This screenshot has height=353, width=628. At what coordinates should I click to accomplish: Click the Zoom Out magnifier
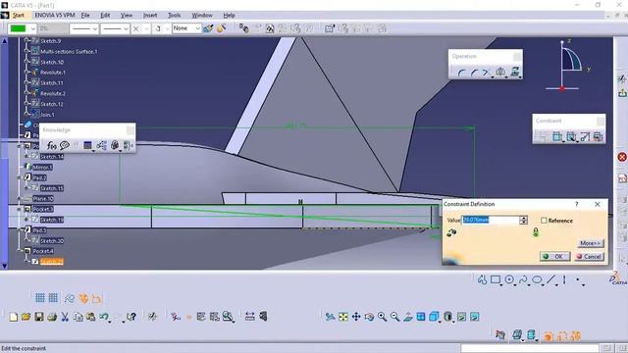[x=394, y=317]
